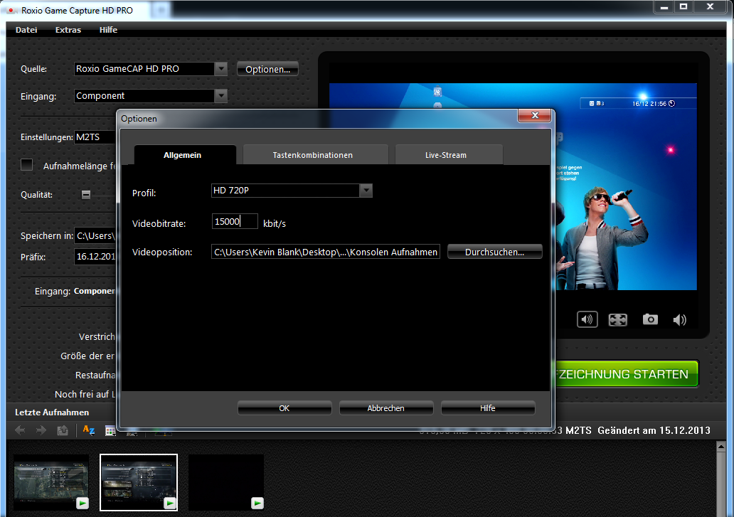Open the Extras menu
The width and height of the screenshot is (734, 517).
pyautogui.click(x=68, y=30)
